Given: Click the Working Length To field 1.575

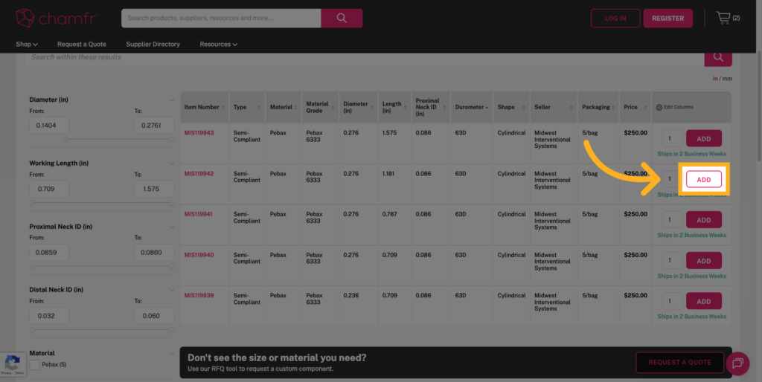Looking at the screenshot, I should click(154, 189).
